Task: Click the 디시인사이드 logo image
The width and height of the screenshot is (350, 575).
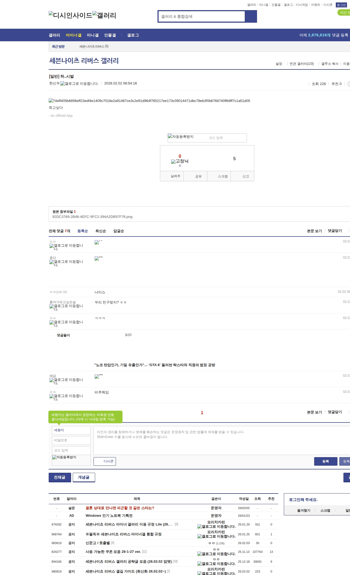Action: (71, 15)
